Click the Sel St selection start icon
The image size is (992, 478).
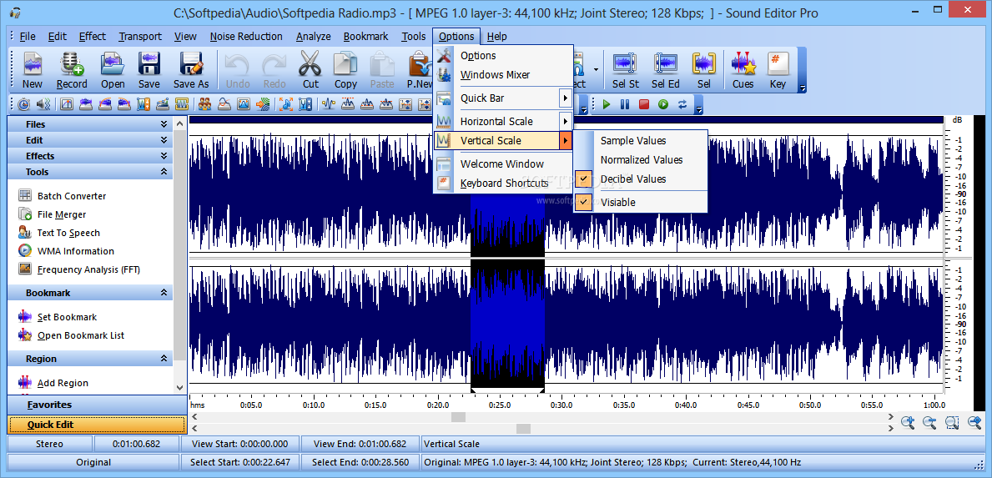click(x=626, y=64)
